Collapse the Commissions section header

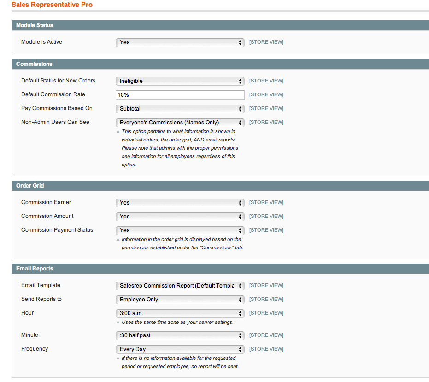tap(35, 64)
